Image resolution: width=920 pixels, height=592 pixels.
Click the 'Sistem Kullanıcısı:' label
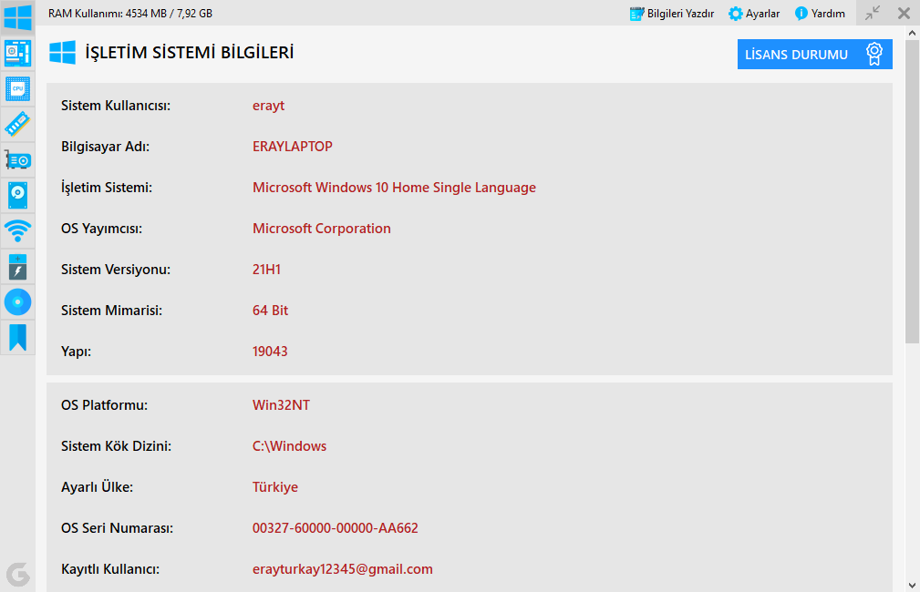pos(116,106)
